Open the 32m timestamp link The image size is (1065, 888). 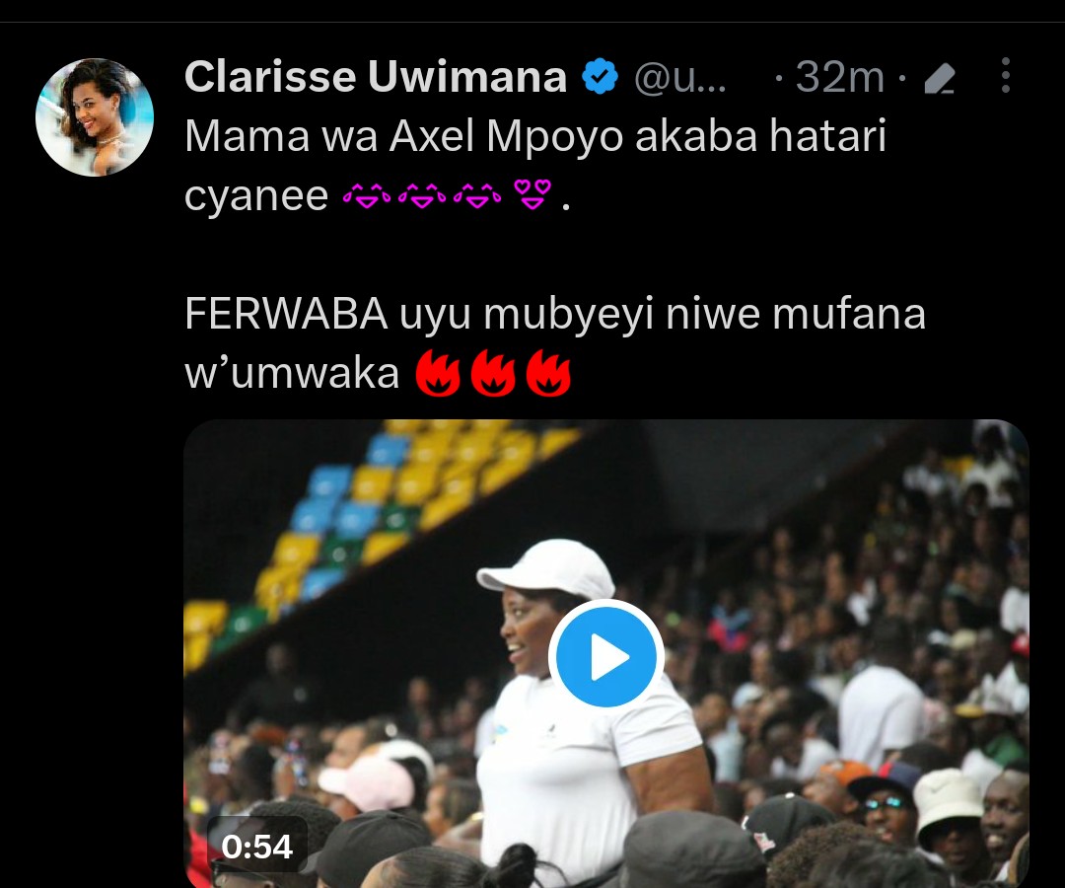[840, 77]
